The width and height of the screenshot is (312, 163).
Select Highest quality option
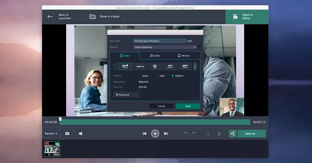click(x=173, y=76)
